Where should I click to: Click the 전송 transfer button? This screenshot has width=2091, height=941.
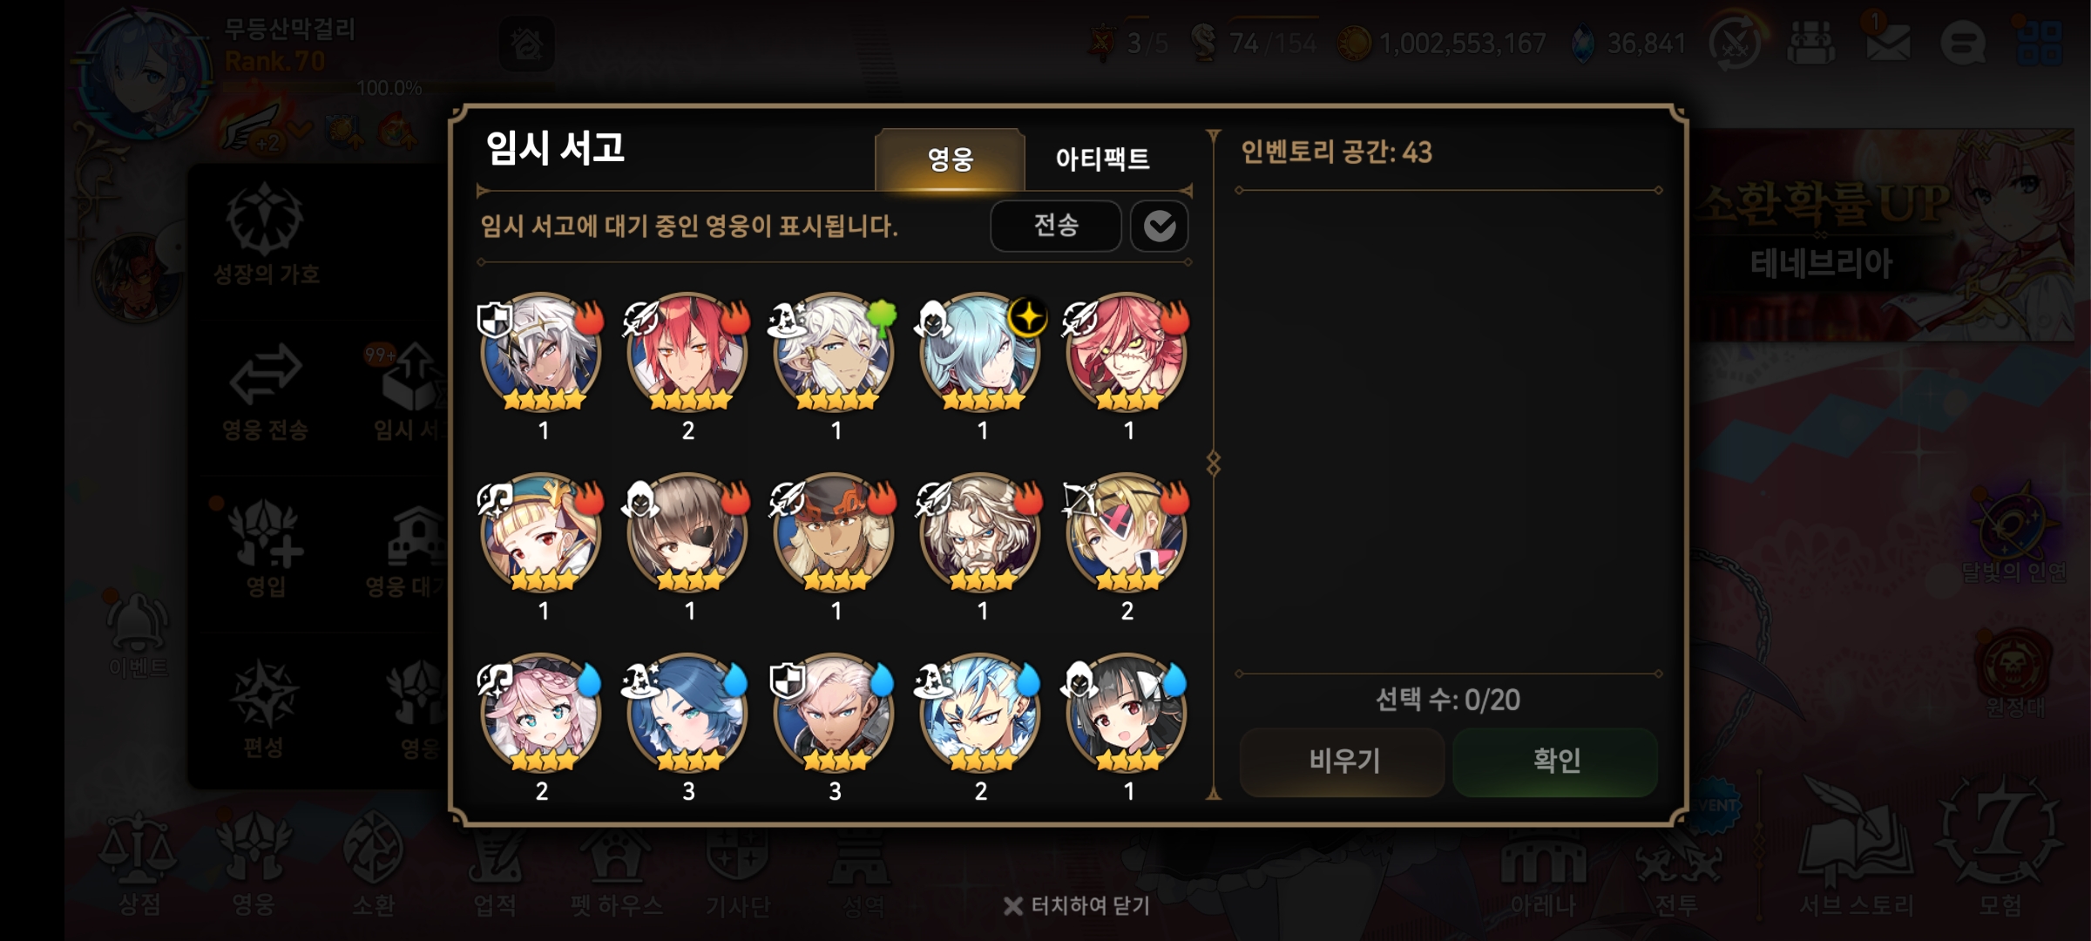(x=1056, y=227)
